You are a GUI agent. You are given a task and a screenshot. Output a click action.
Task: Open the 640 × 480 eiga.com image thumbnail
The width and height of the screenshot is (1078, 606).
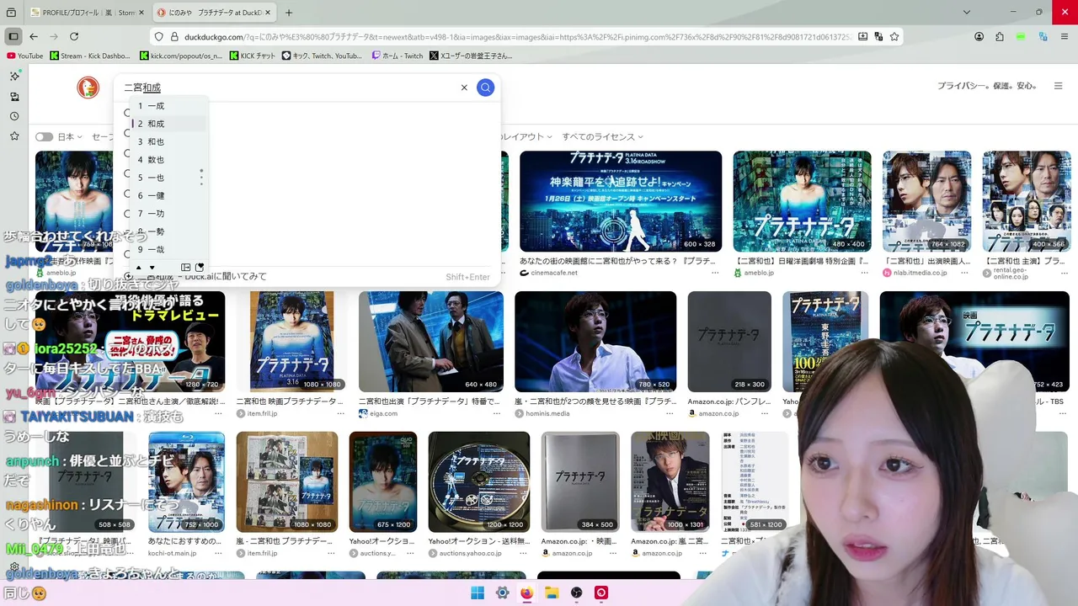[431, 342]
